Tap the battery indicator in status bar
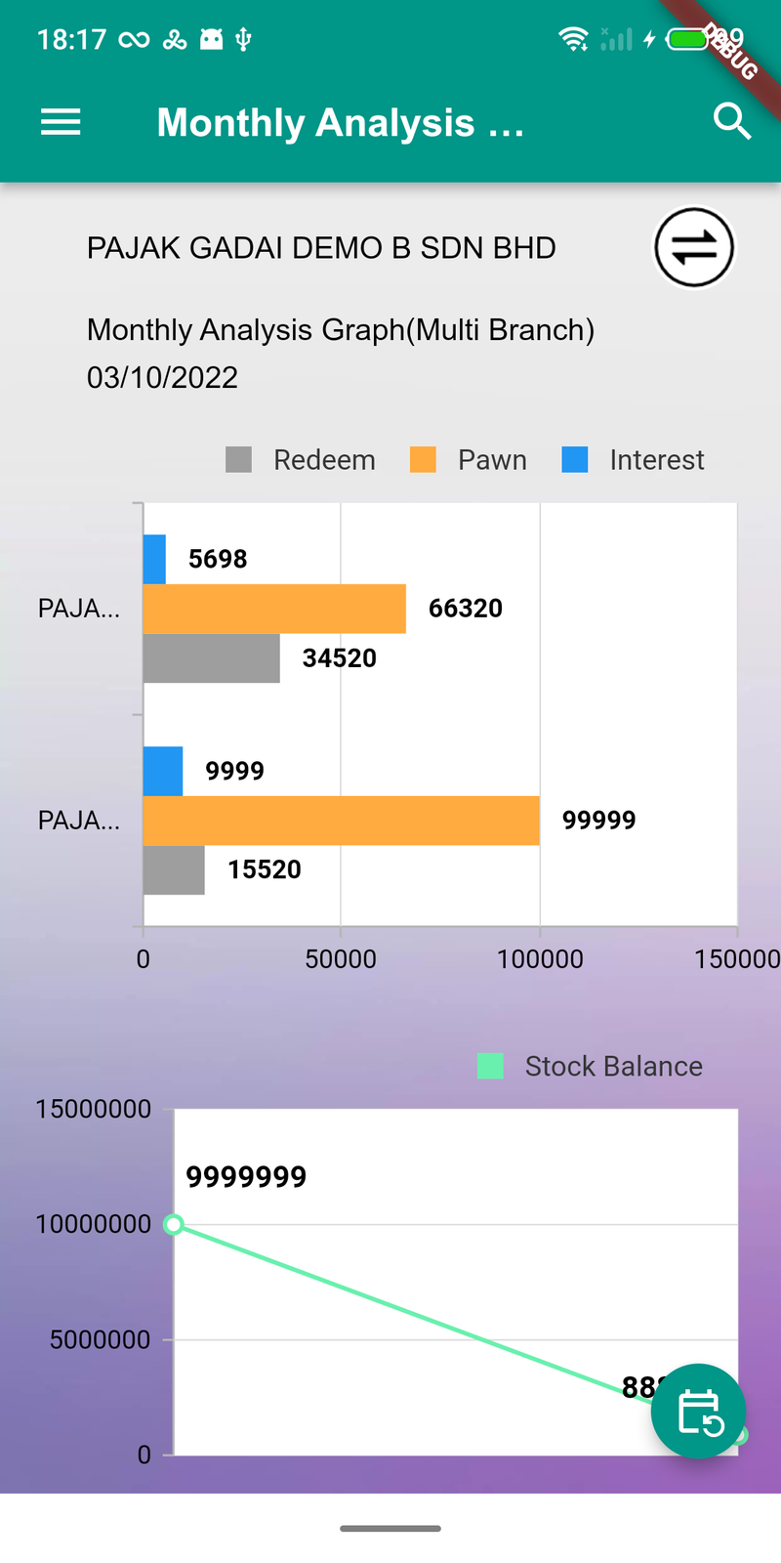Image resolution: width=781 pixels, height=1563 pixels. tap(687, 39)
